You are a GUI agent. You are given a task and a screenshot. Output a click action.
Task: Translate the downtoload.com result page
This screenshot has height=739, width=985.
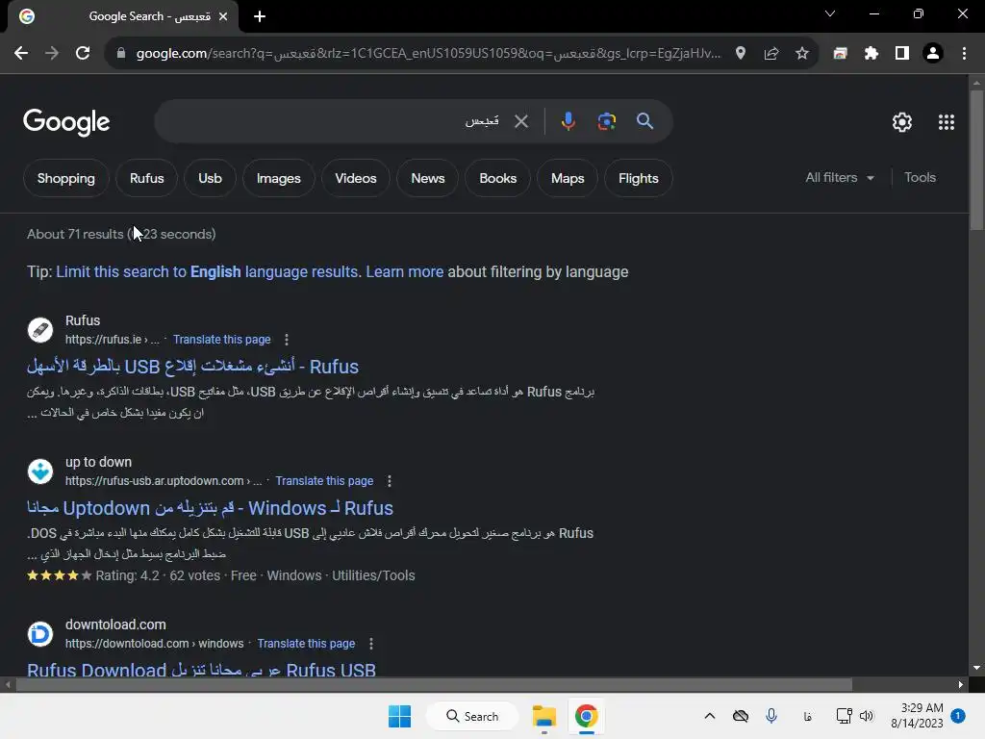coord(306,644)
